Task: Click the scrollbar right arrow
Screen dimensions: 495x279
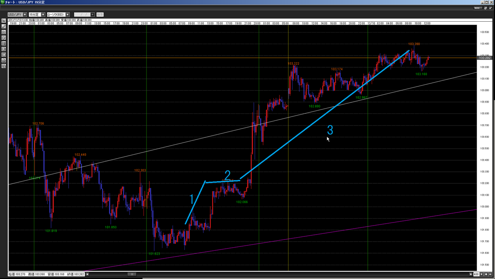Action: 471,274
